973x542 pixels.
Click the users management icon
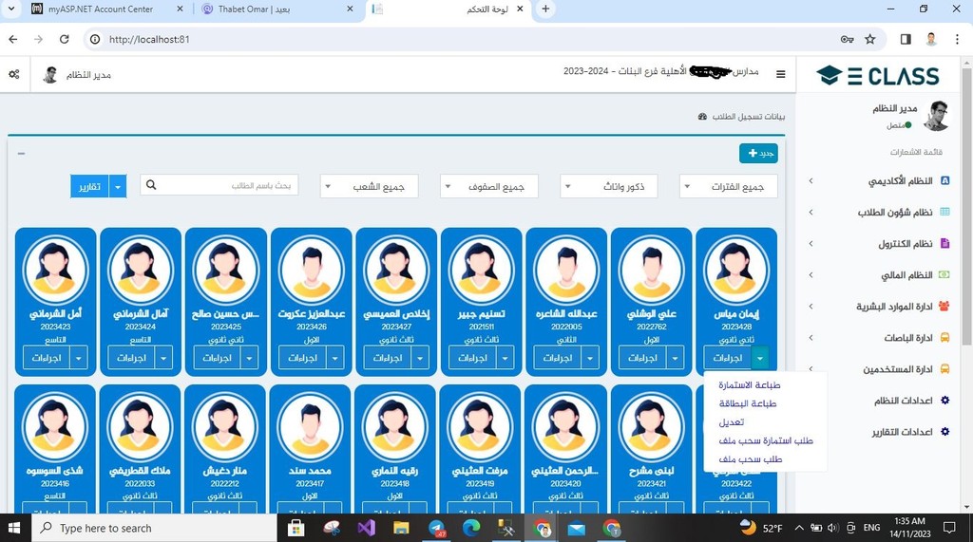pos(944,369)
